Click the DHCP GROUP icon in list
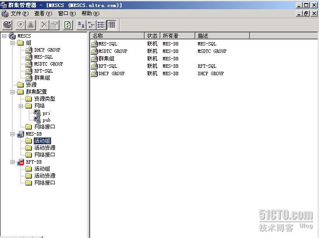This screenshot has width=319, height=238. point(94,73)
